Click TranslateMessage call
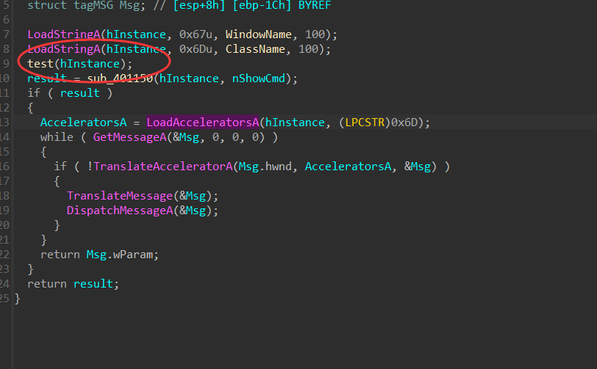Image resolution: width=597 pixels, height=369 pixels. [120, 196]
